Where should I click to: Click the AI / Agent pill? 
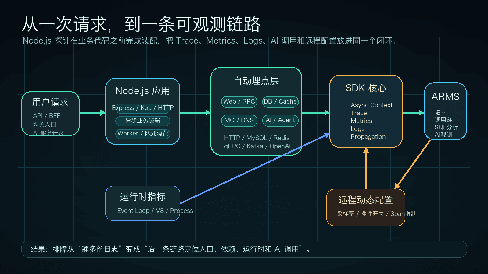coord(280,120)
